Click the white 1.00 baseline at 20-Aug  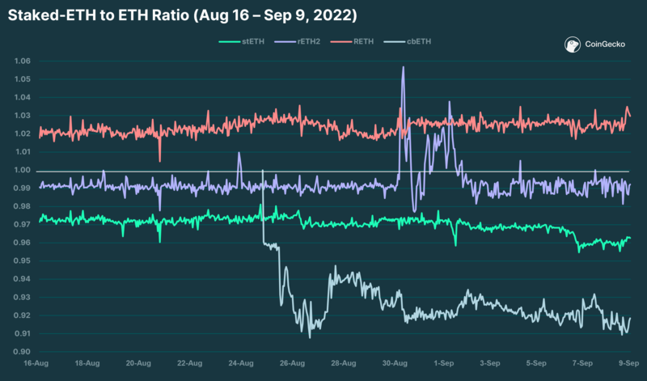click(x=137, y=171)
